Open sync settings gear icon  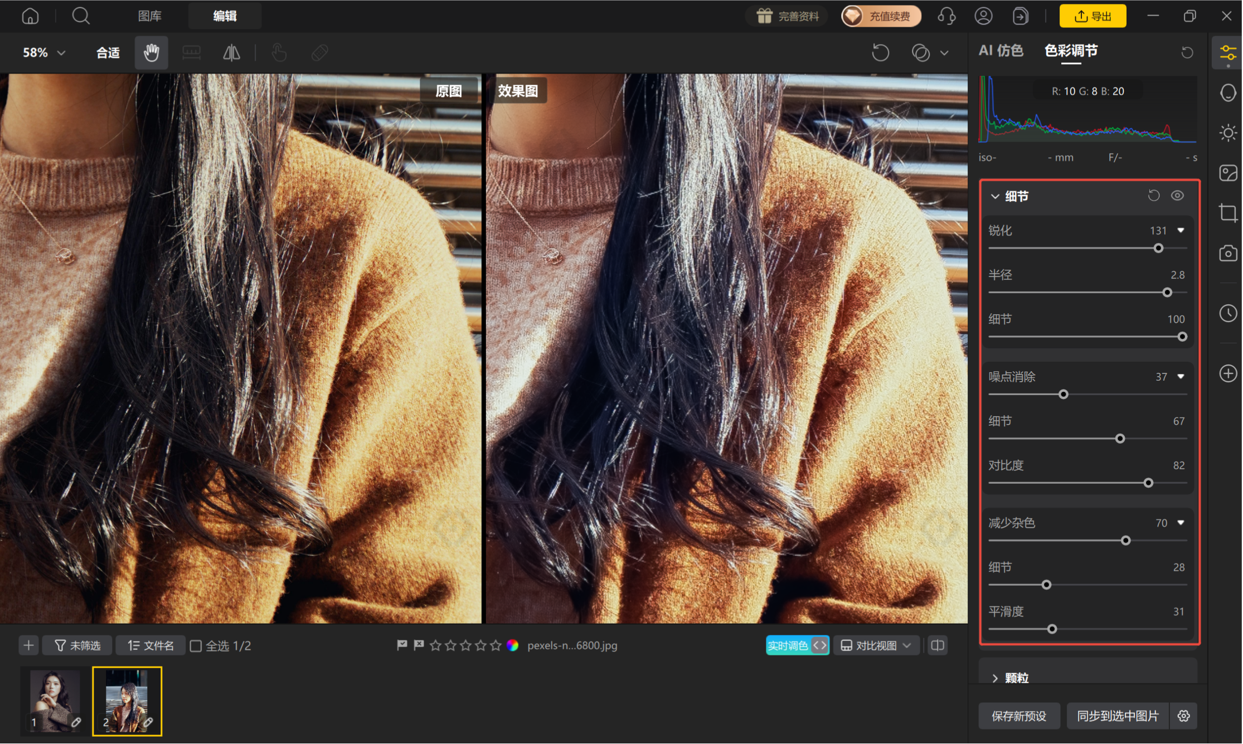(1183, 716)
